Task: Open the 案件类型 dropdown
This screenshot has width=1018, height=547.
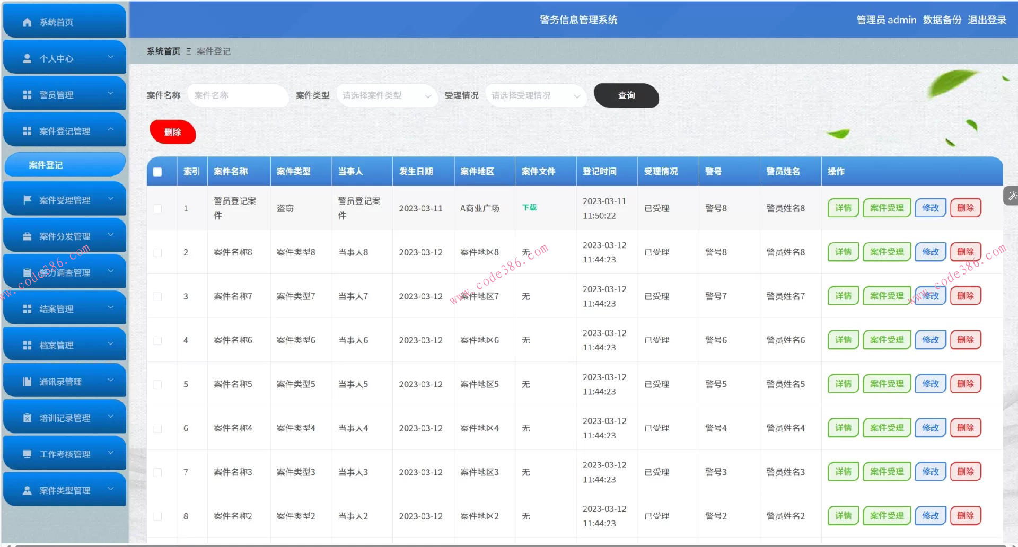Action: tap(387, 96)
